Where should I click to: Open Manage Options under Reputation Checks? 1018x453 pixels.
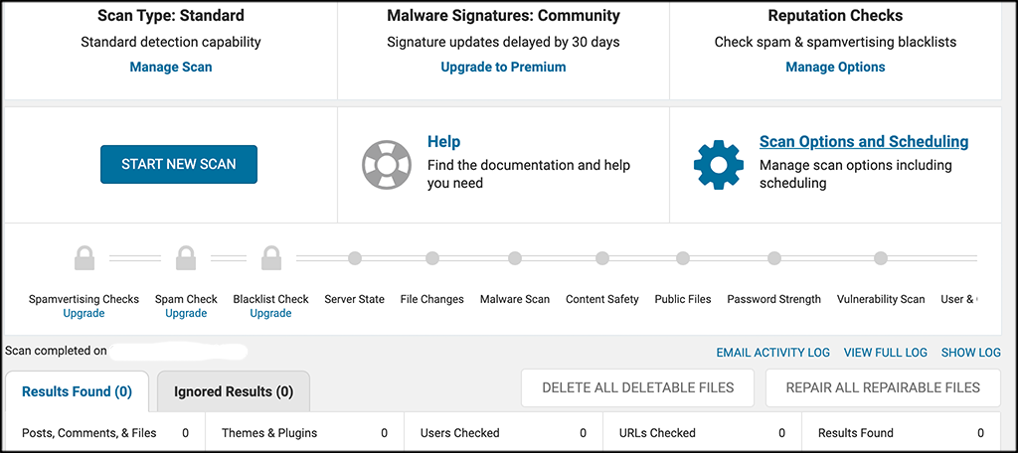[835, 67]
